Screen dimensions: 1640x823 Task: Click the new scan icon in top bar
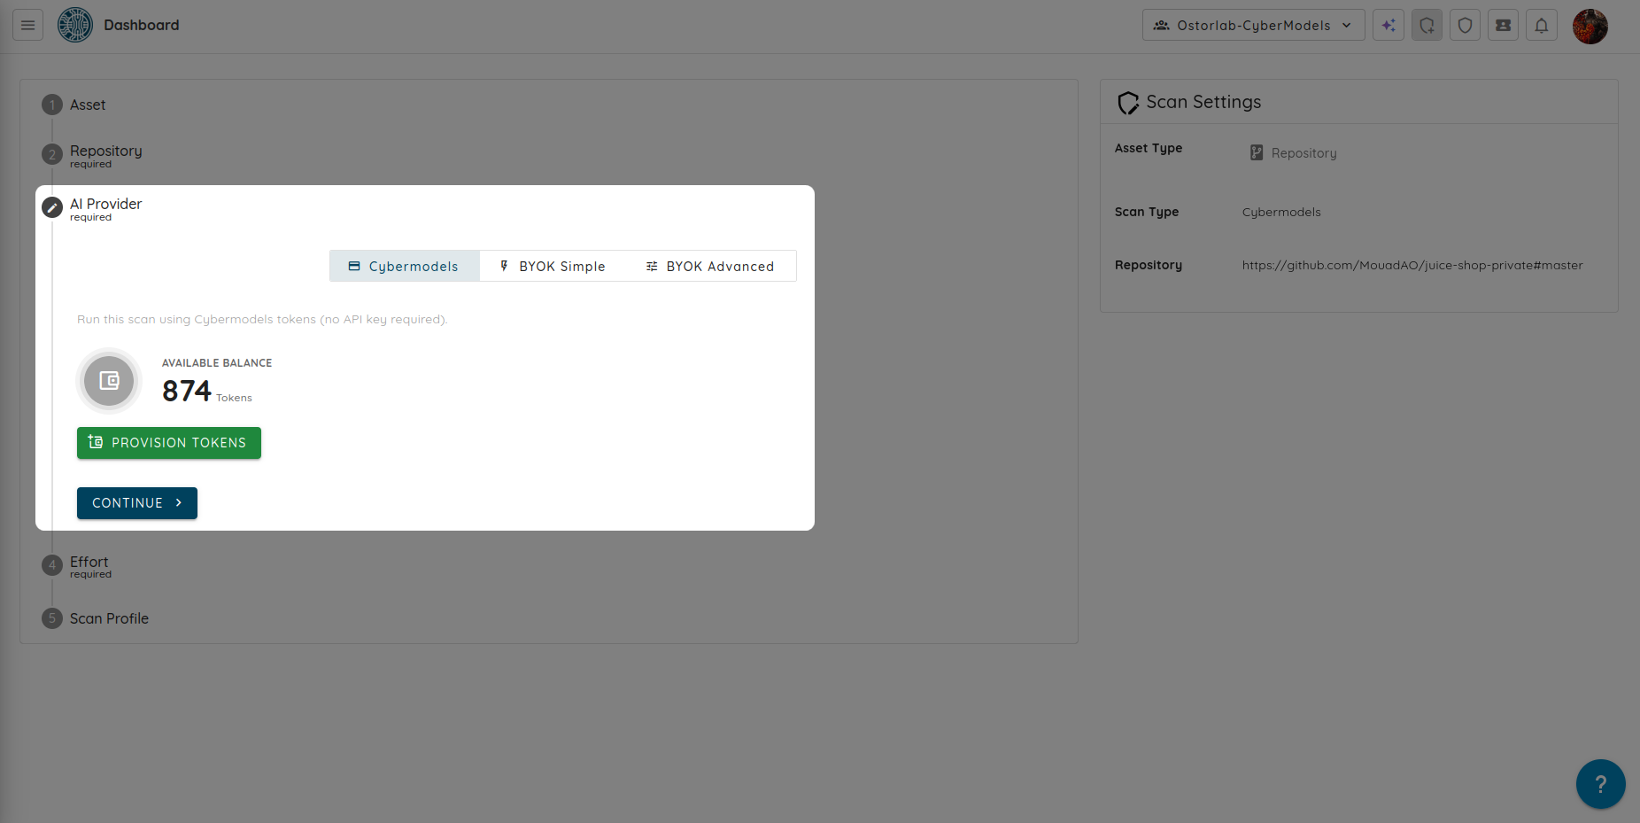(x=1427, y=25)
